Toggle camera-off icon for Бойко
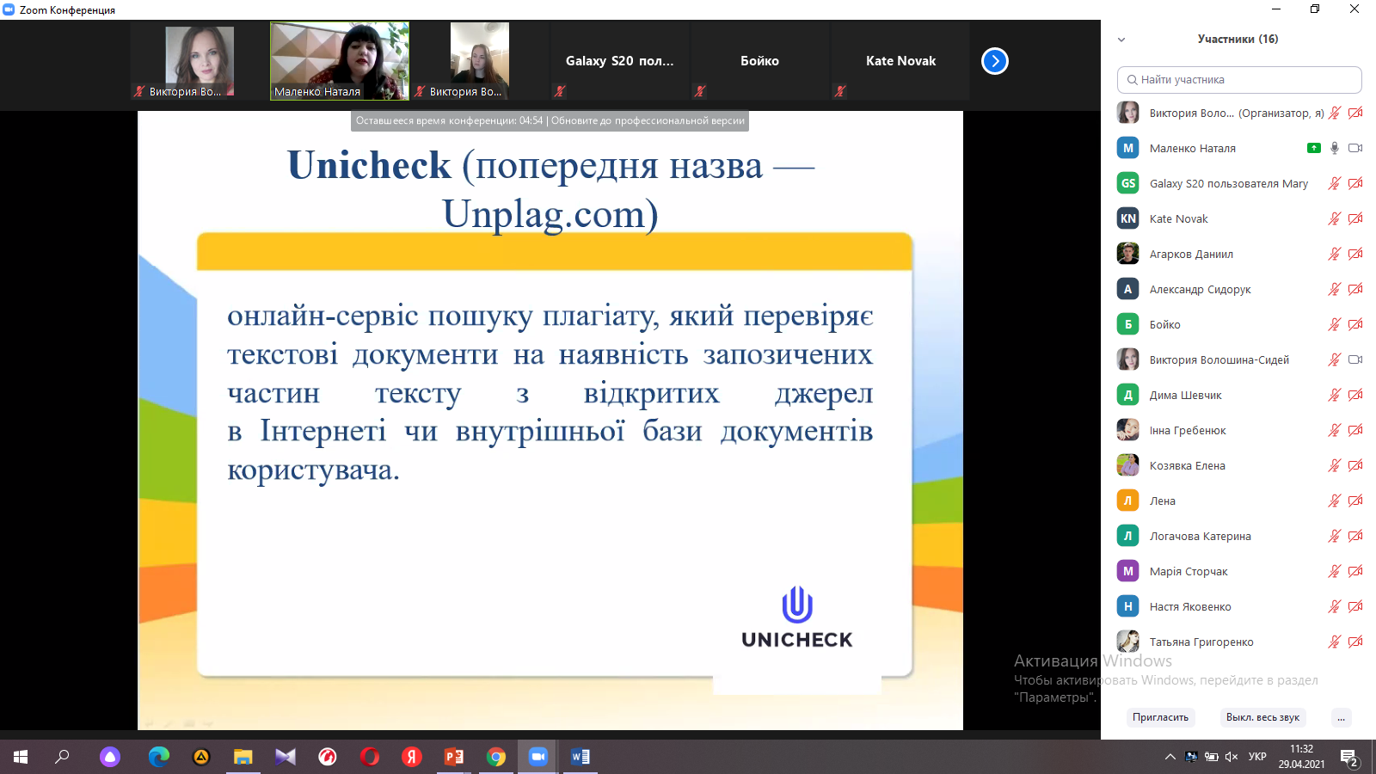1376x774 pixels. 1355,324
